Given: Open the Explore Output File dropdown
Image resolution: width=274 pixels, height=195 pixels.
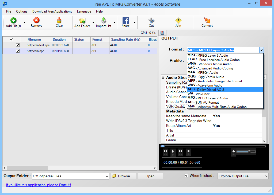Looking at the screenshot, I should tap(266, 176).
